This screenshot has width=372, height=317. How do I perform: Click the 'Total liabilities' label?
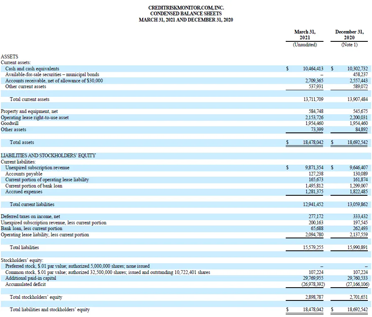click(x=24, y=247)
